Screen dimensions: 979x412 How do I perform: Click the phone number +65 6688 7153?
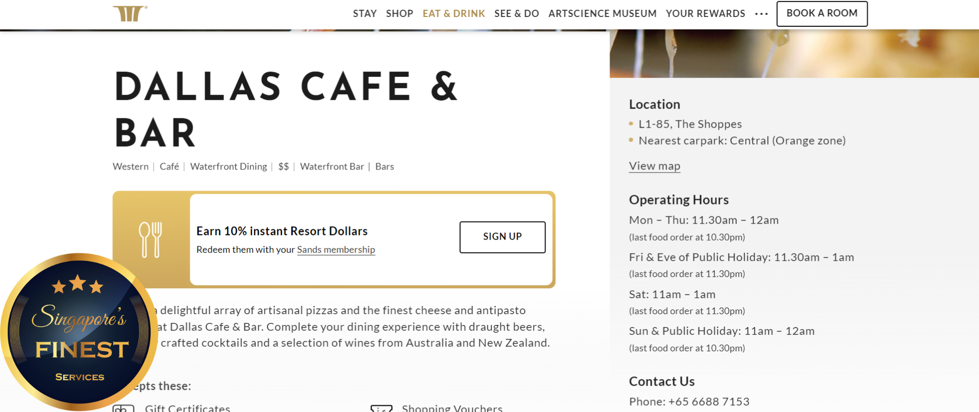point(708,402)
